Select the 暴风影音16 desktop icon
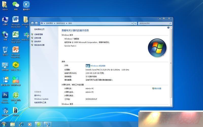Viewport: 203px width, 127px height. pos(5,81)
